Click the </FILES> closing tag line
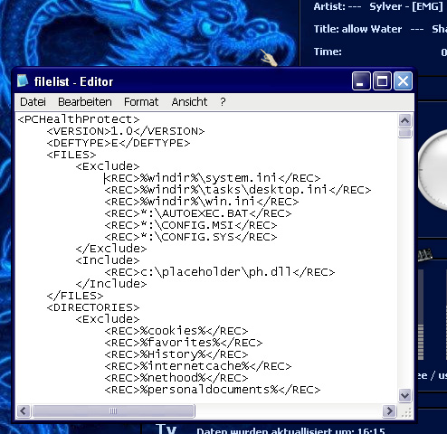 click(75, 296)
